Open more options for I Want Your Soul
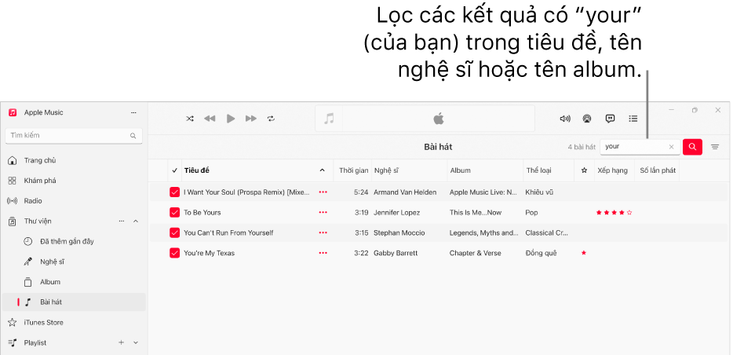The image size is (733, 355). [323, 192]
